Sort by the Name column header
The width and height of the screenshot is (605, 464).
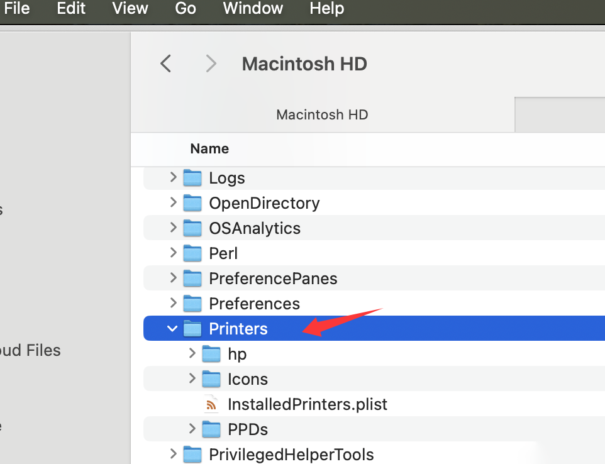click(209, 148)
